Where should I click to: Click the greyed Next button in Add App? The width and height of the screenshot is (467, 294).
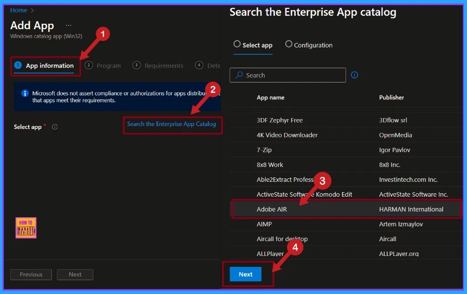pos(75,274)
